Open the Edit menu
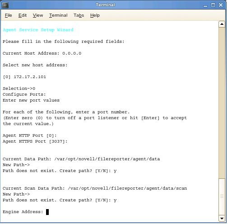The image size is (228, 224). click(x=23, y=15)
